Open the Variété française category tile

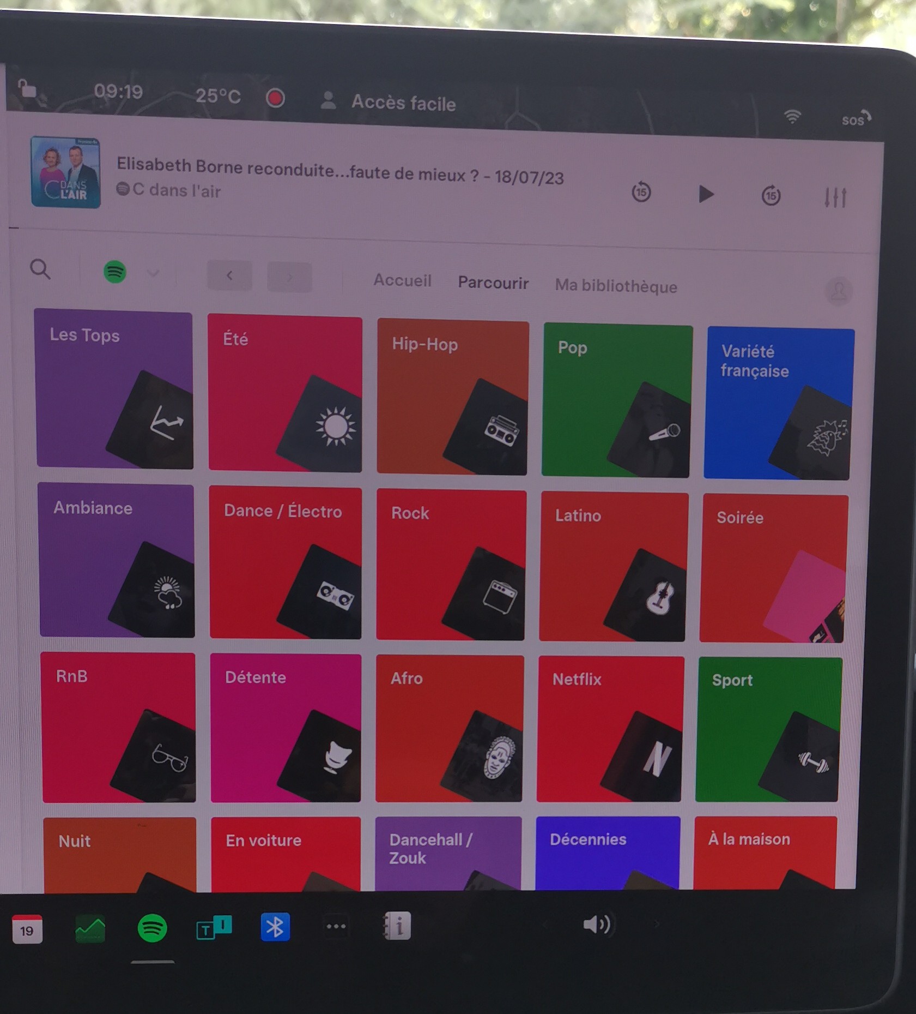[x=778, y=404]
